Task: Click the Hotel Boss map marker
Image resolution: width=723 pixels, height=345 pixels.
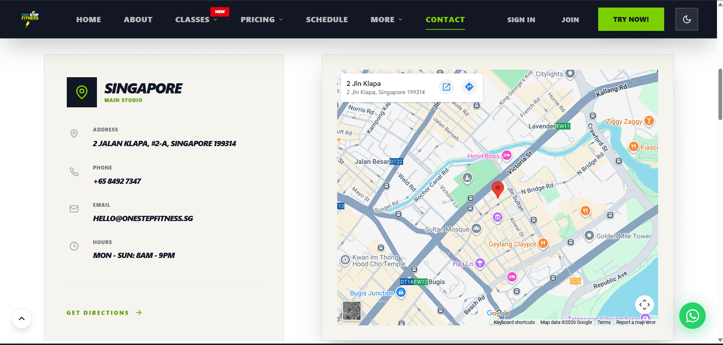Action: (507, 155)
